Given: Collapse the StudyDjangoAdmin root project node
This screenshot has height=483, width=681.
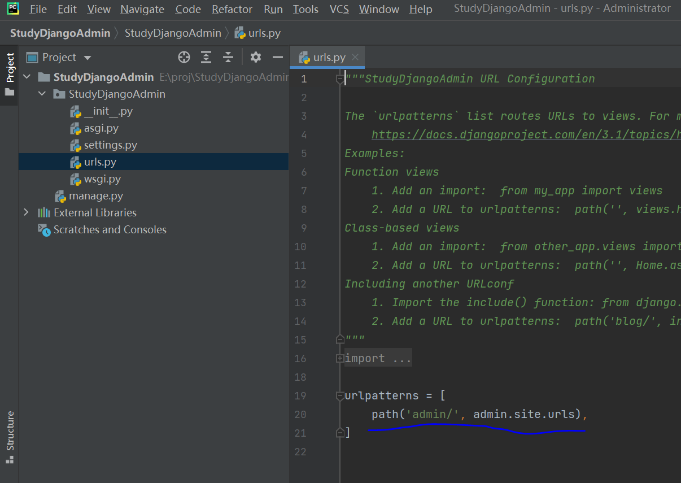Looking at the screenshot, I should tap(27, 77).
